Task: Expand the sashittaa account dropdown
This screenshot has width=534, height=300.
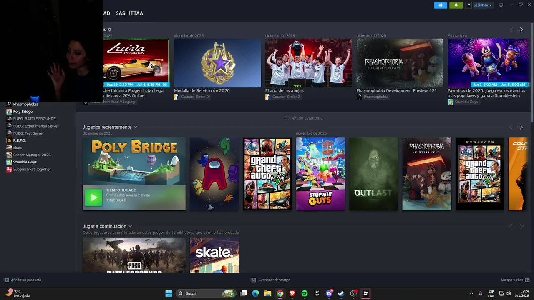Action: tap(483, 5)
